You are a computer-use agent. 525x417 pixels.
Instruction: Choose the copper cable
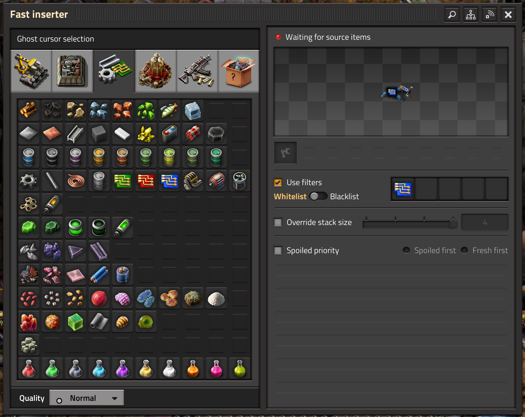[76, 181]
